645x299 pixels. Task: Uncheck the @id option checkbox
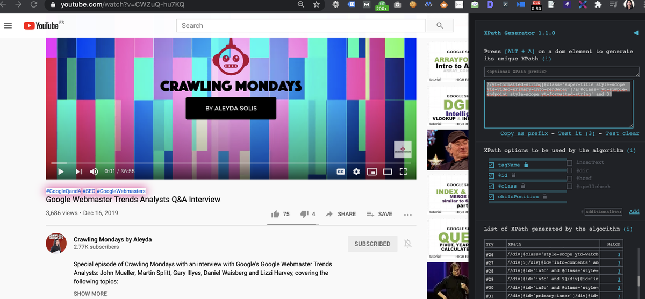pyautogui.click(x=491, y=175)
